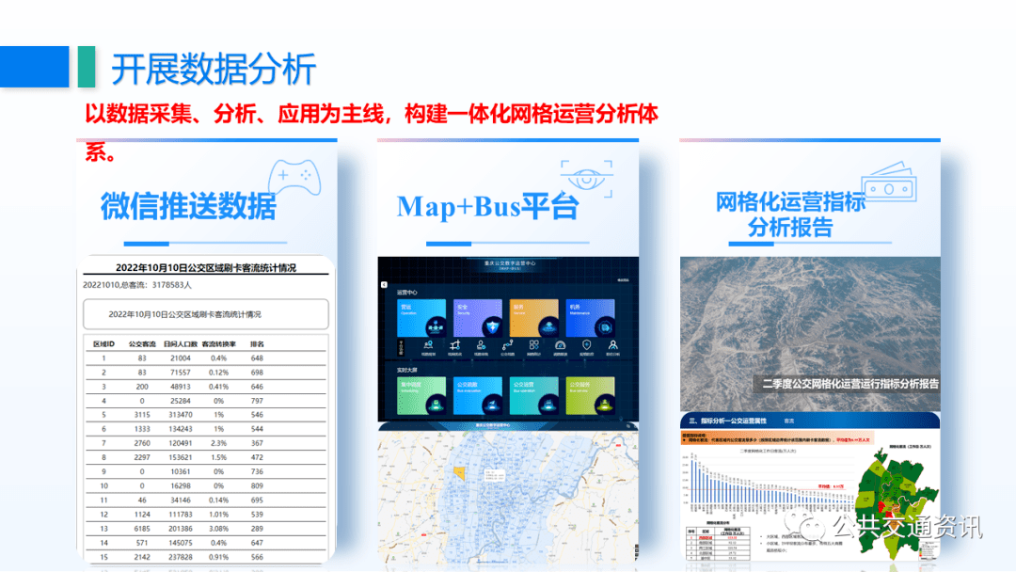This screenshot has width=1016, height=572.
Task: Click the 公交客流 column header
Action: tap(142, 344)
